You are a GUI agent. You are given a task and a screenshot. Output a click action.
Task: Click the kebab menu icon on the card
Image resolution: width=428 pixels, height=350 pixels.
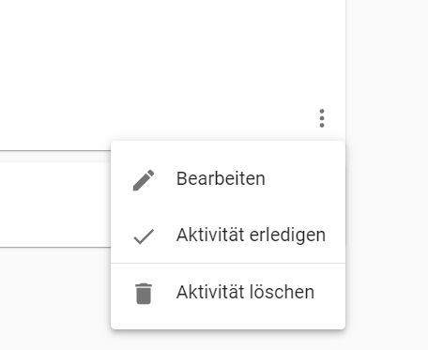322,118
